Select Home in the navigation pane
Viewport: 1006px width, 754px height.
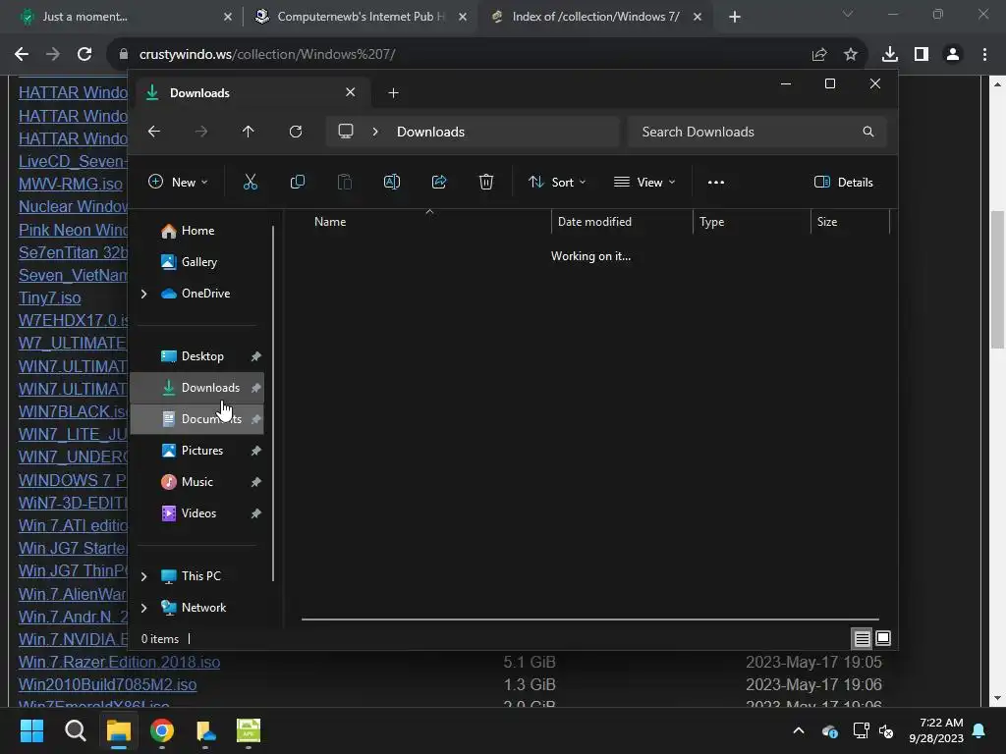197,231
